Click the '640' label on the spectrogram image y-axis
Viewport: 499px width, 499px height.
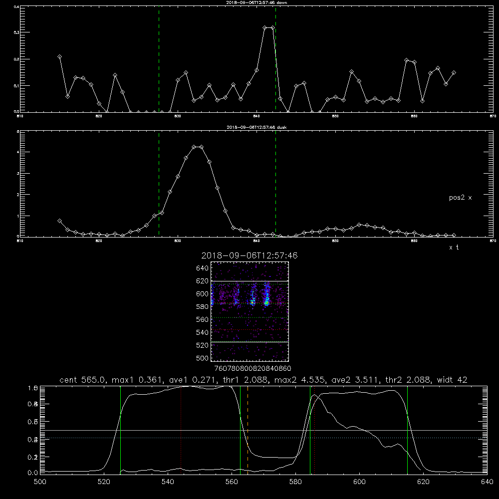coord(203,268)
